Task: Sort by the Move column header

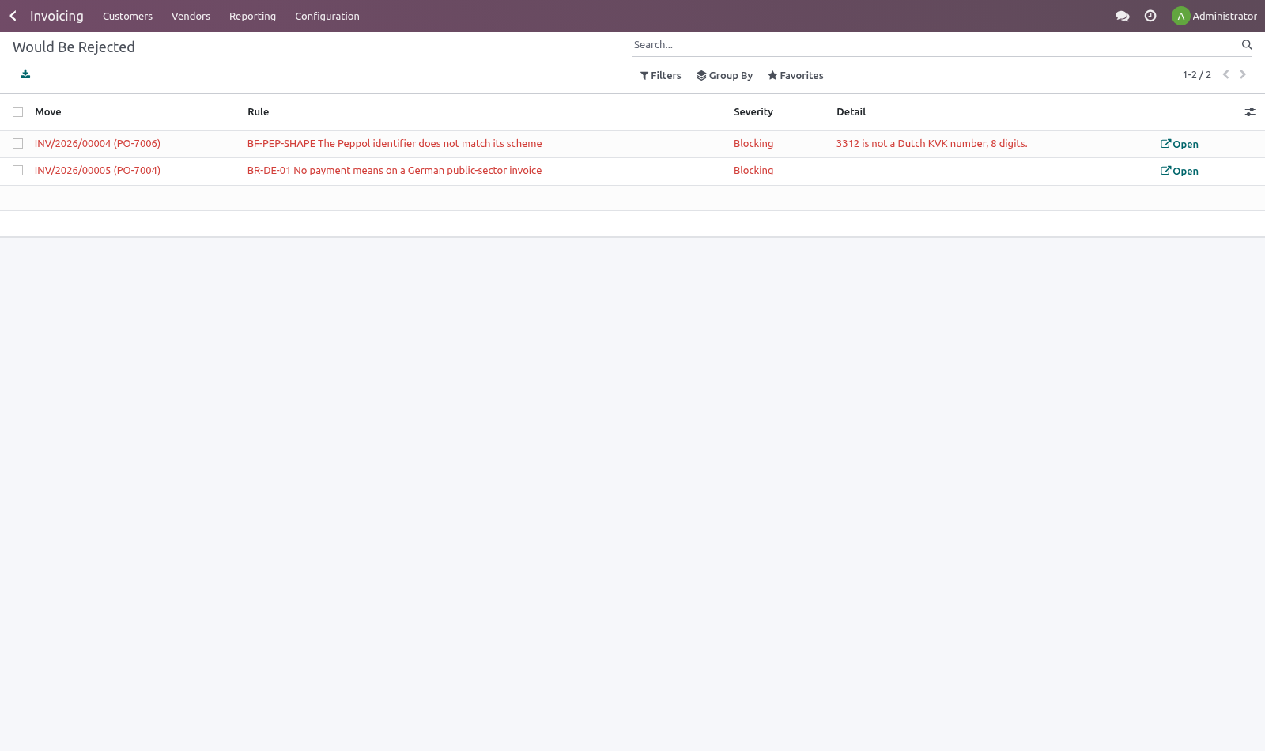Action: tap(48, 112)
